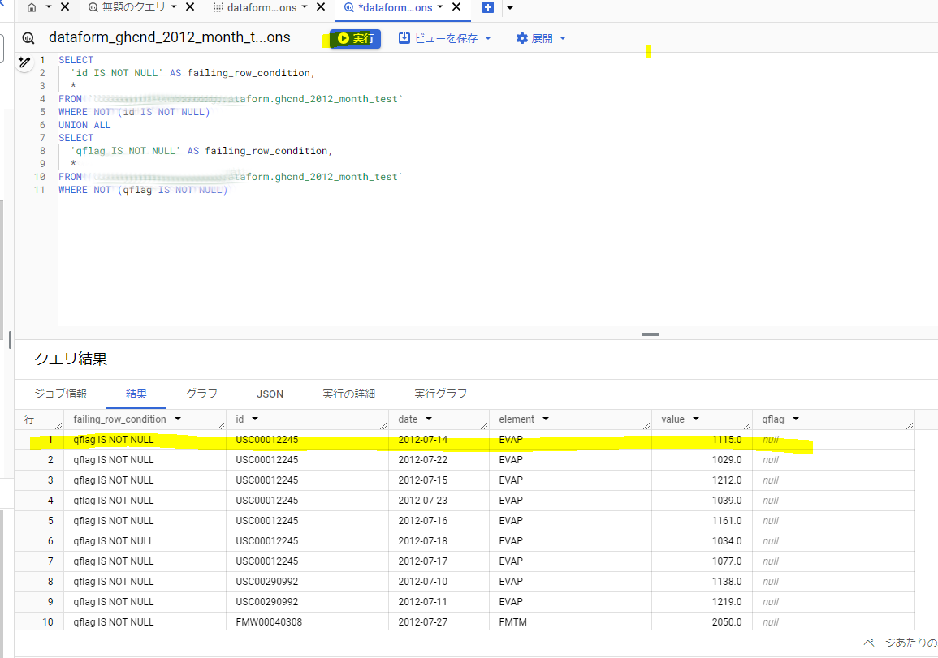
Task: Switch to the 無題のクエリ tab
Action: pos(127,7)
